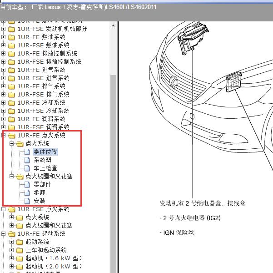The height and width of the screenshot is (273, 273).
Task: Expand the 1UR-FSE 排放控制系统 node
Action: tap(3, 61)
